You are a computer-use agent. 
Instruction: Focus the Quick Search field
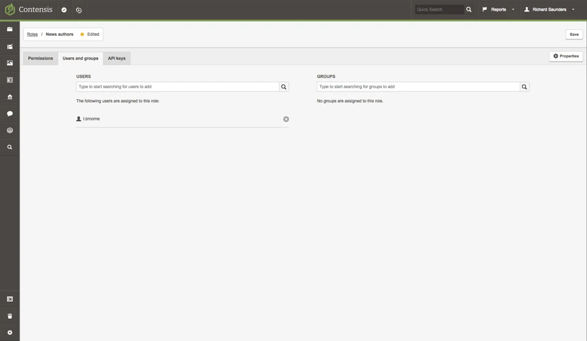click(x=439, y=9)
